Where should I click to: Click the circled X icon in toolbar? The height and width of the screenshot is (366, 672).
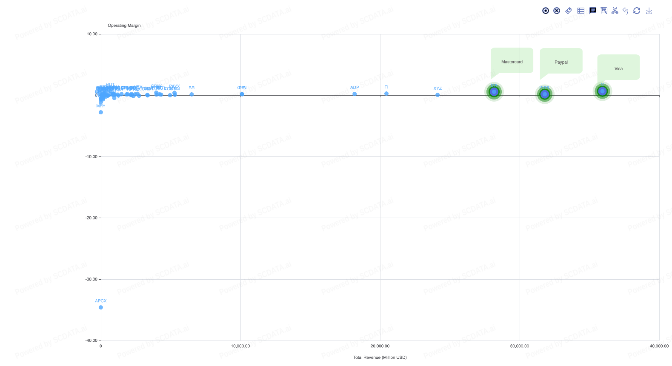[557, 11]
